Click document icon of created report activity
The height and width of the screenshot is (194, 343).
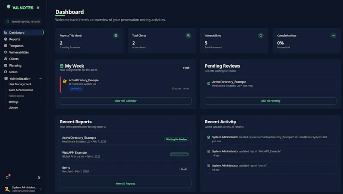(208, 137)
